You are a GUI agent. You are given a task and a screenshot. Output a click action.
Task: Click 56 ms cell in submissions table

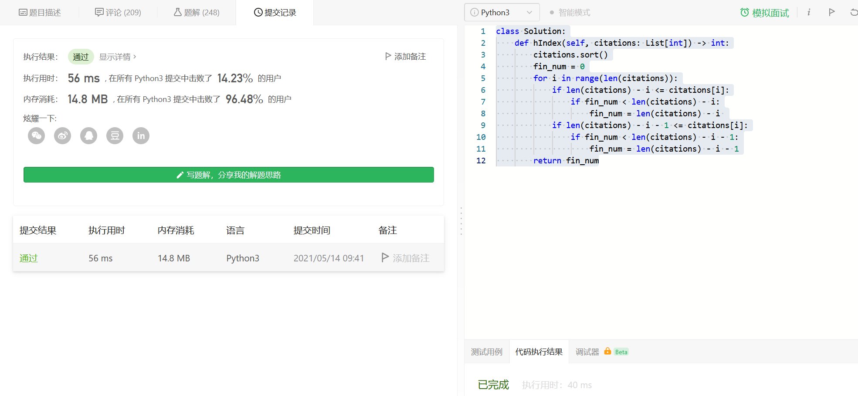[101, 258]
